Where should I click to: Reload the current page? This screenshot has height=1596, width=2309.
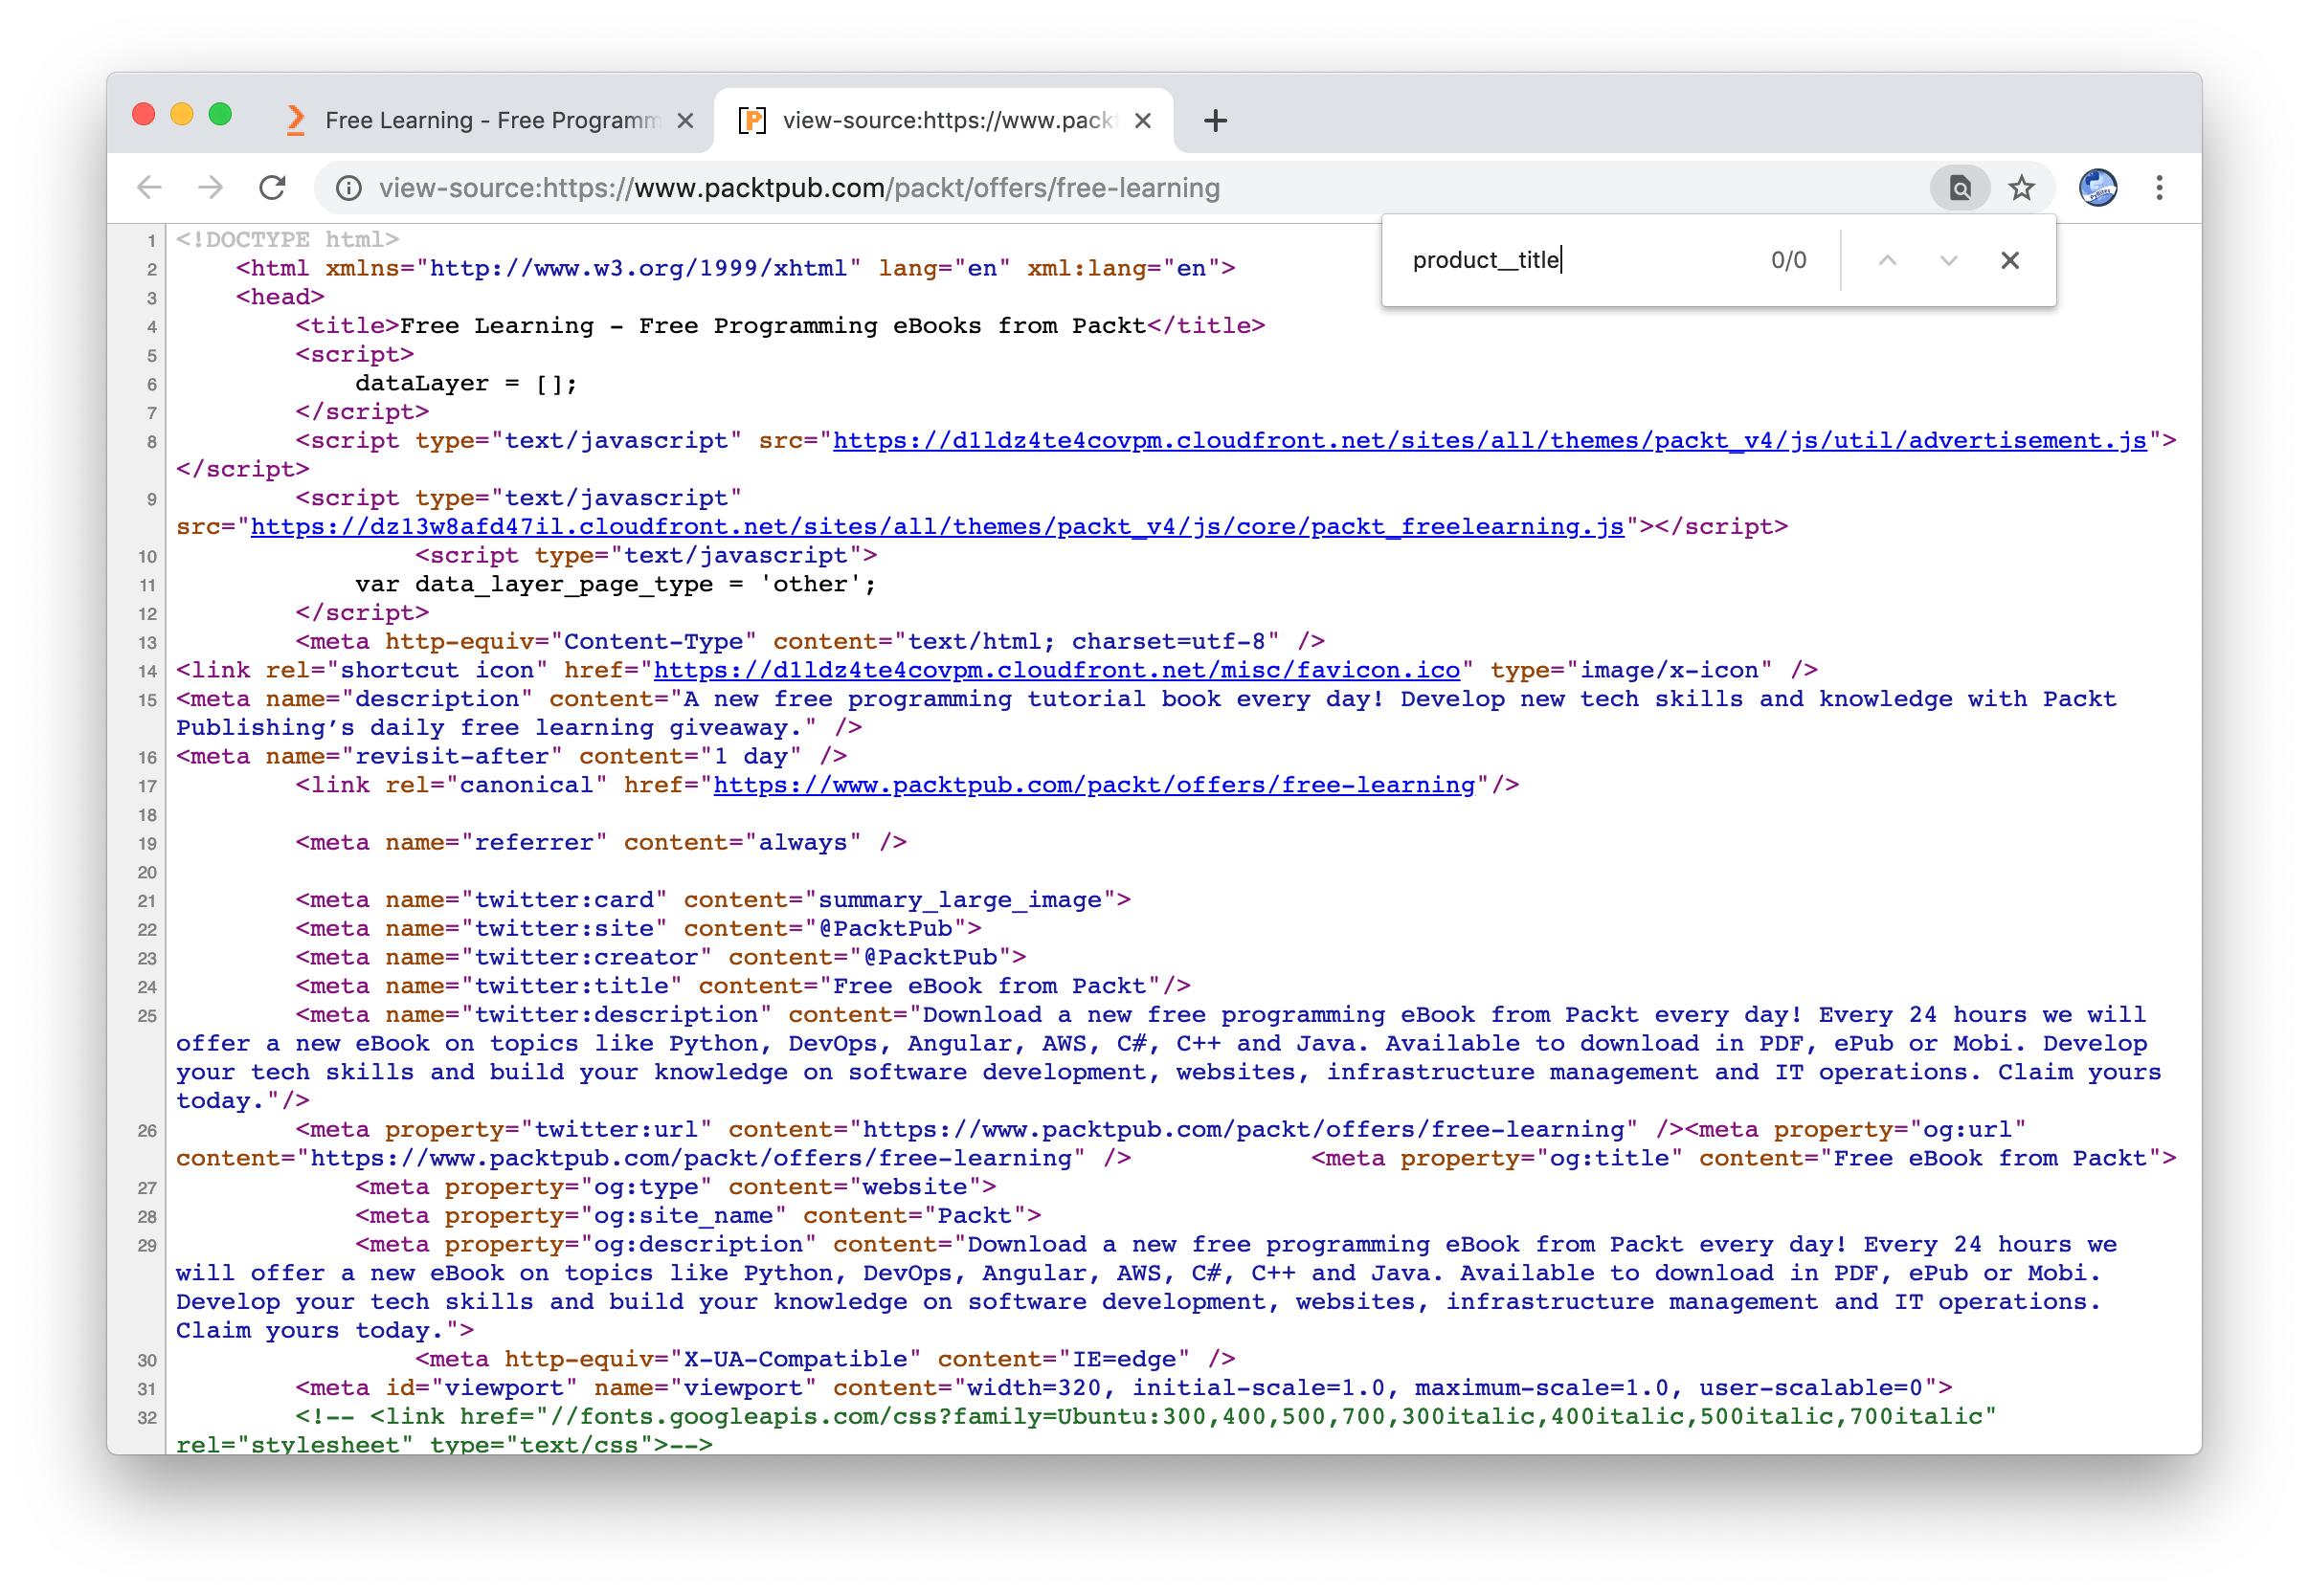(x=271, y=187)
